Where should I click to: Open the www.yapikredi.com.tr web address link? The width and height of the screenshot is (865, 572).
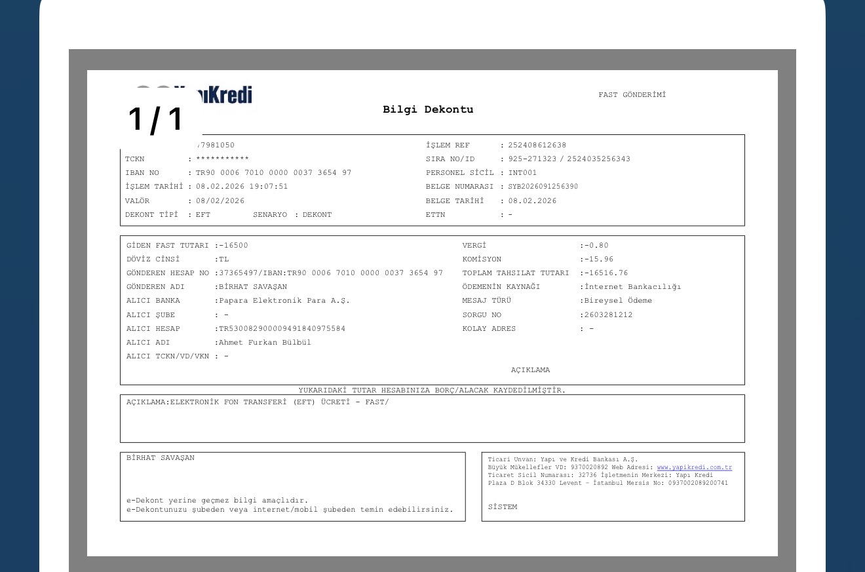pyautogui.click(x=695, y=467)
